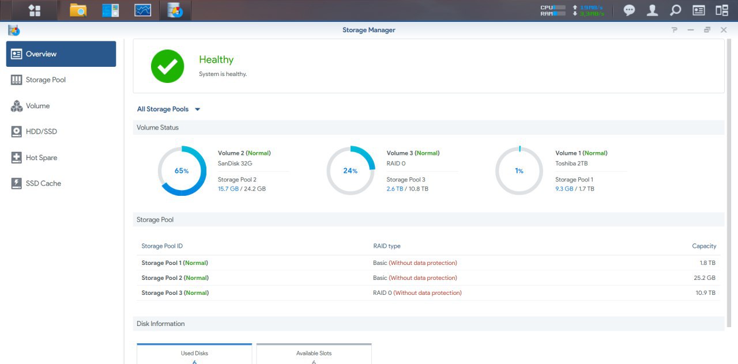
Task: Select the Storage Pool 3 row
Action: coord(428,293)
